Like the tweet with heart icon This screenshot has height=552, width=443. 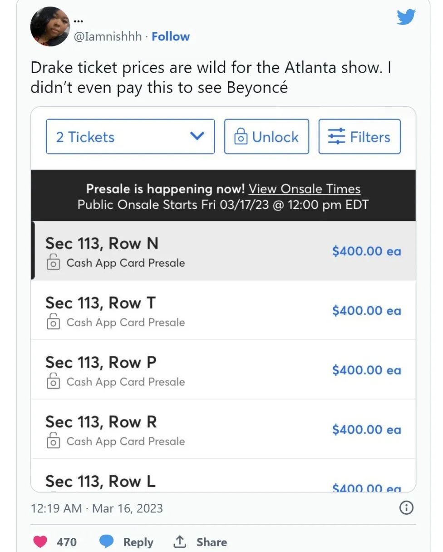pos(40,542)
